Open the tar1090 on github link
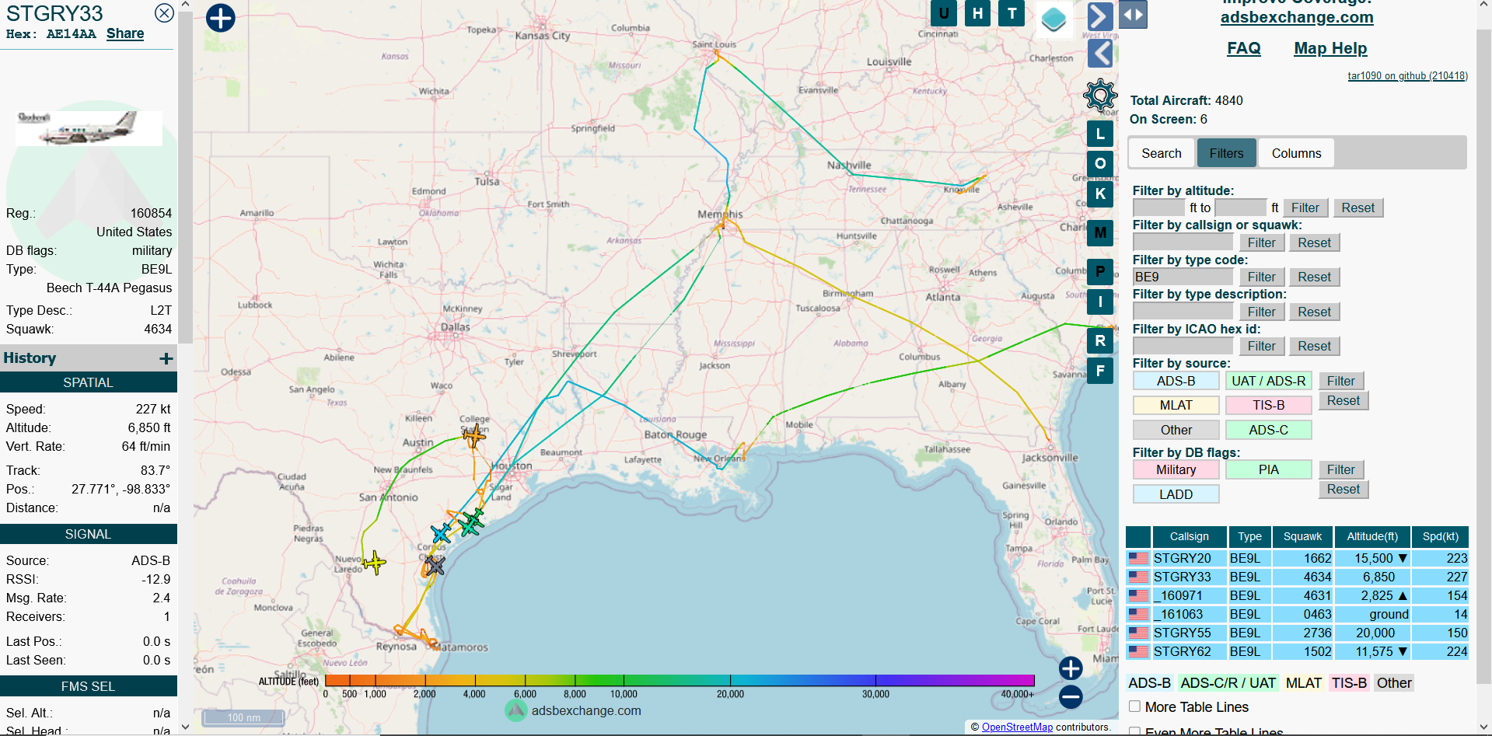The width and height of the screenshot is (1492, 736). click(1407, 75)
